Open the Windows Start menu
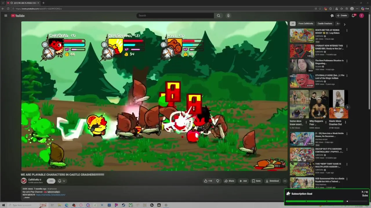 click(x=3, y=205)
